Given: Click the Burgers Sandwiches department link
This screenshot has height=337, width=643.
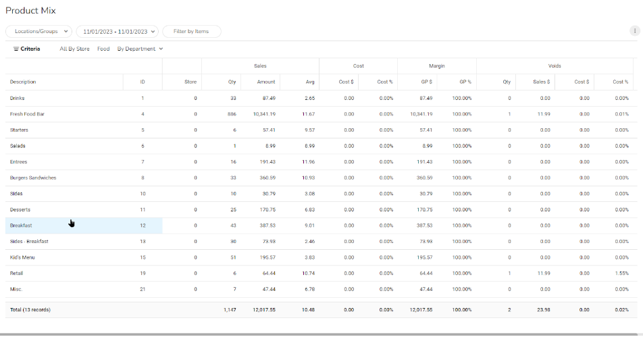Looking at the screenshot, I should click(33, 178).
